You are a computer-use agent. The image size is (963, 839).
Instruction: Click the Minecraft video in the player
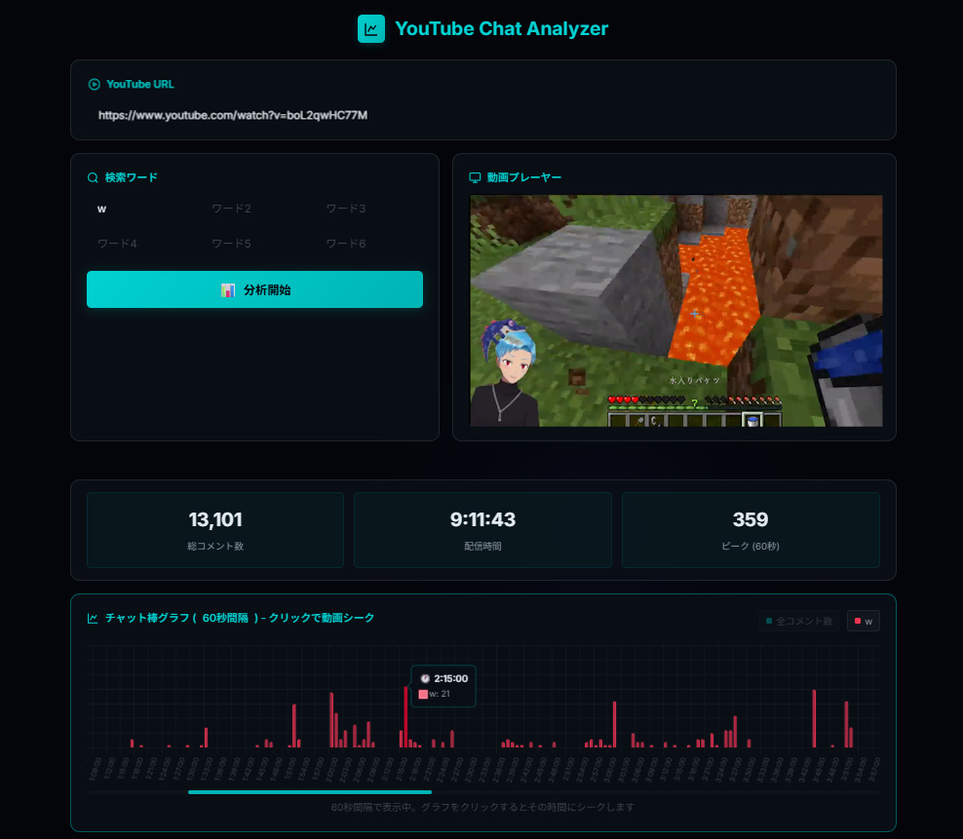click(x=675, y=310)
